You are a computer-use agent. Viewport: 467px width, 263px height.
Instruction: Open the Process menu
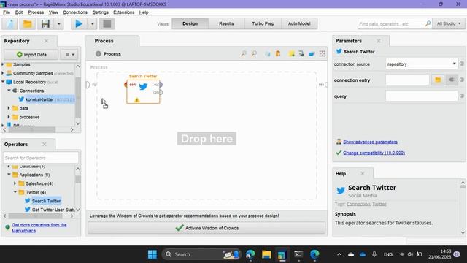click(x=36, y=12)
